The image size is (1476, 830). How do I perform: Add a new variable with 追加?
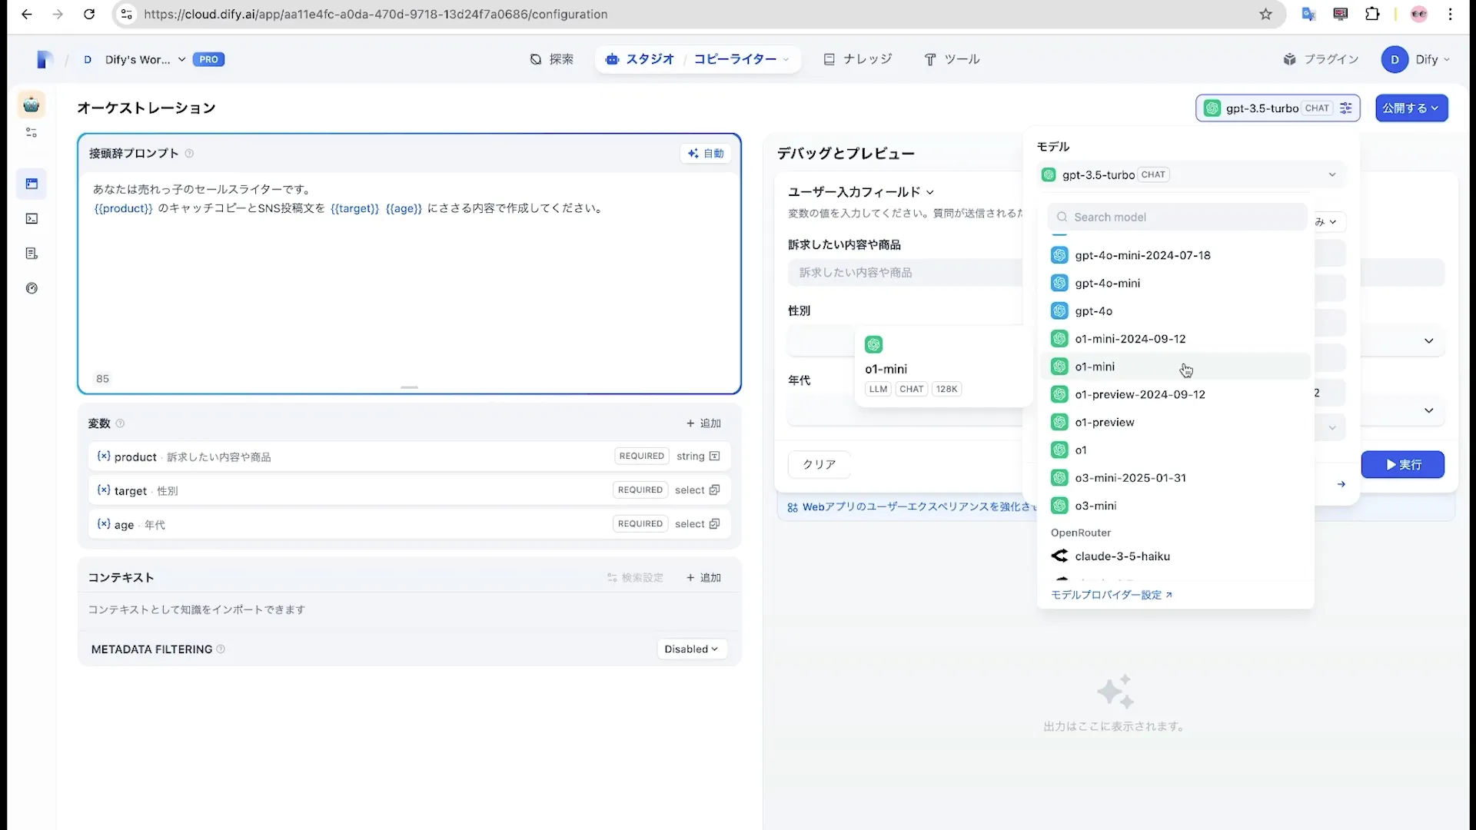point(703,423)
